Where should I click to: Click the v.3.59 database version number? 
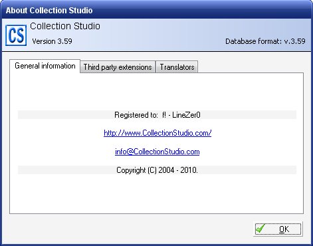[294, 41]
